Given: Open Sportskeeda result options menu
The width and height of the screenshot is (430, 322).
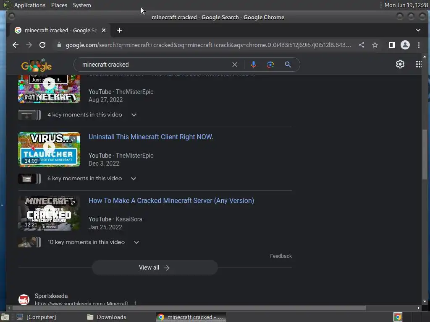Looking at the screenshot, I should pyautogui.click(x=135, y=303).
